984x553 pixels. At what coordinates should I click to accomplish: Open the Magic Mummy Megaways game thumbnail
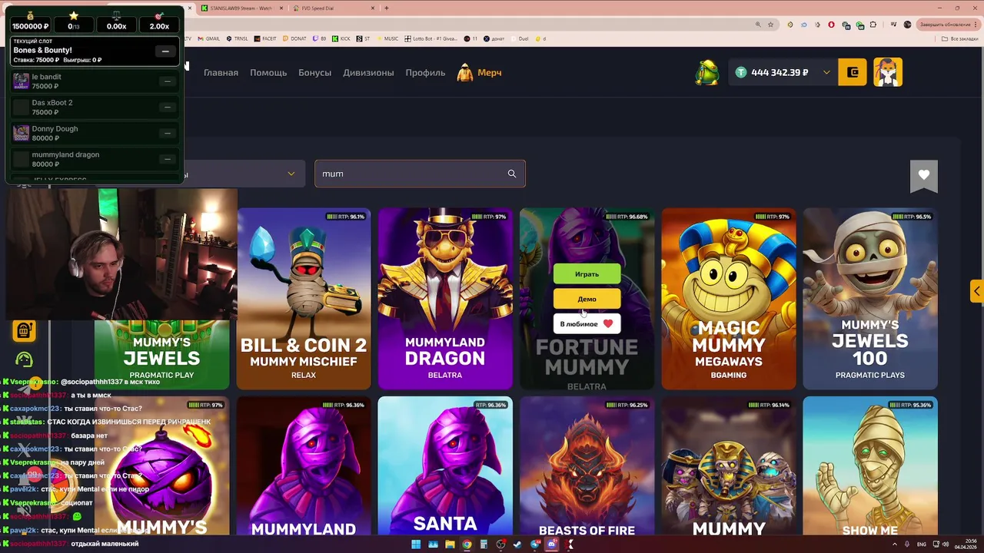728,299
